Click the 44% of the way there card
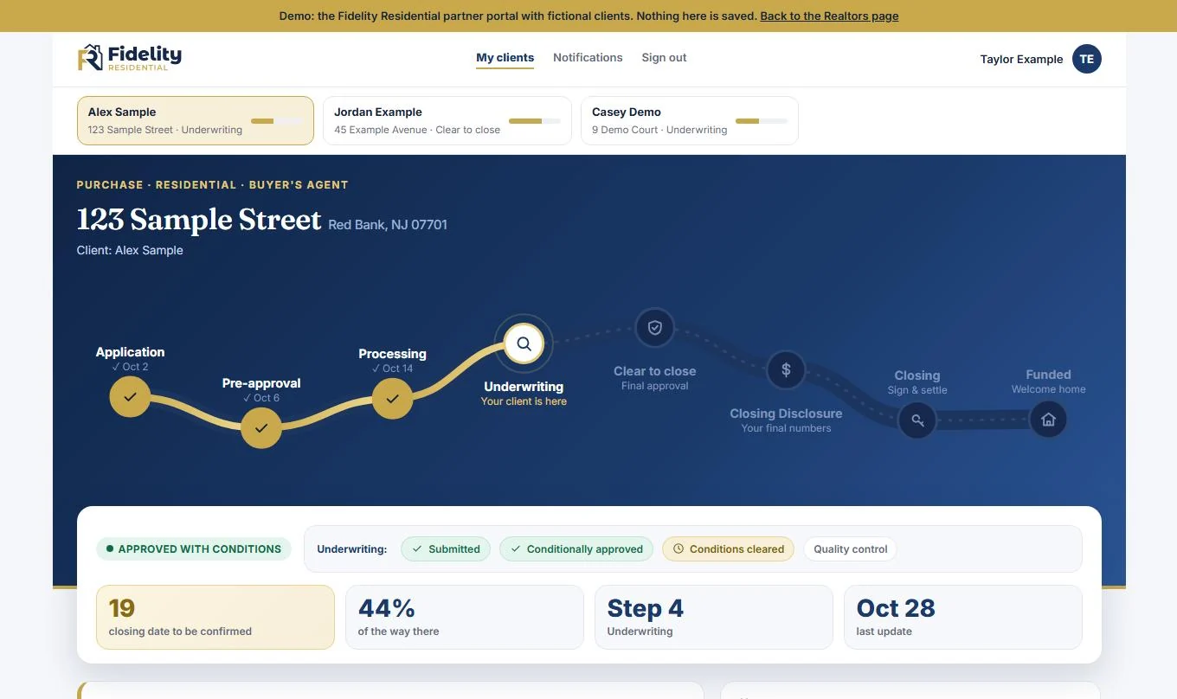The height and width of the screenshot is (699, 1177). [465, 617]
